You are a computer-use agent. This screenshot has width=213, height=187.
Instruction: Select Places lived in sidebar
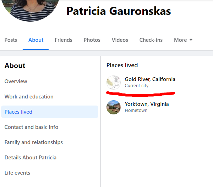pyautogui.click(x=50, y=112)
